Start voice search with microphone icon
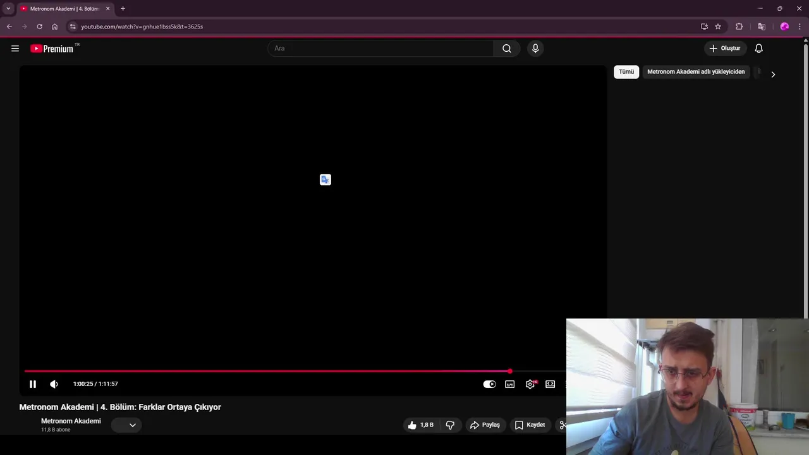Screen dimensions: 809x455 535,49
